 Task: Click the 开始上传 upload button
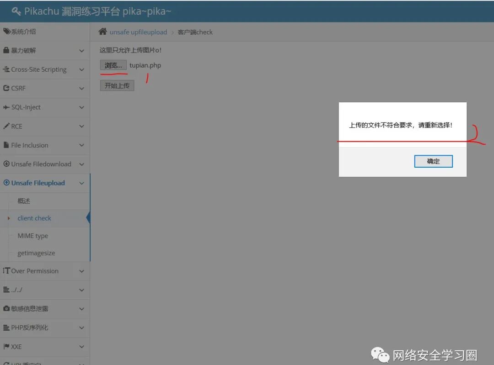(x=117, y=85)
